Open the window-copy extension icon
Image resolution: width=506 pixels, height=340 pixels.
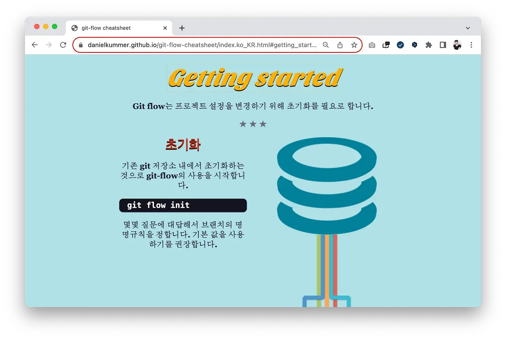point(386,45)
